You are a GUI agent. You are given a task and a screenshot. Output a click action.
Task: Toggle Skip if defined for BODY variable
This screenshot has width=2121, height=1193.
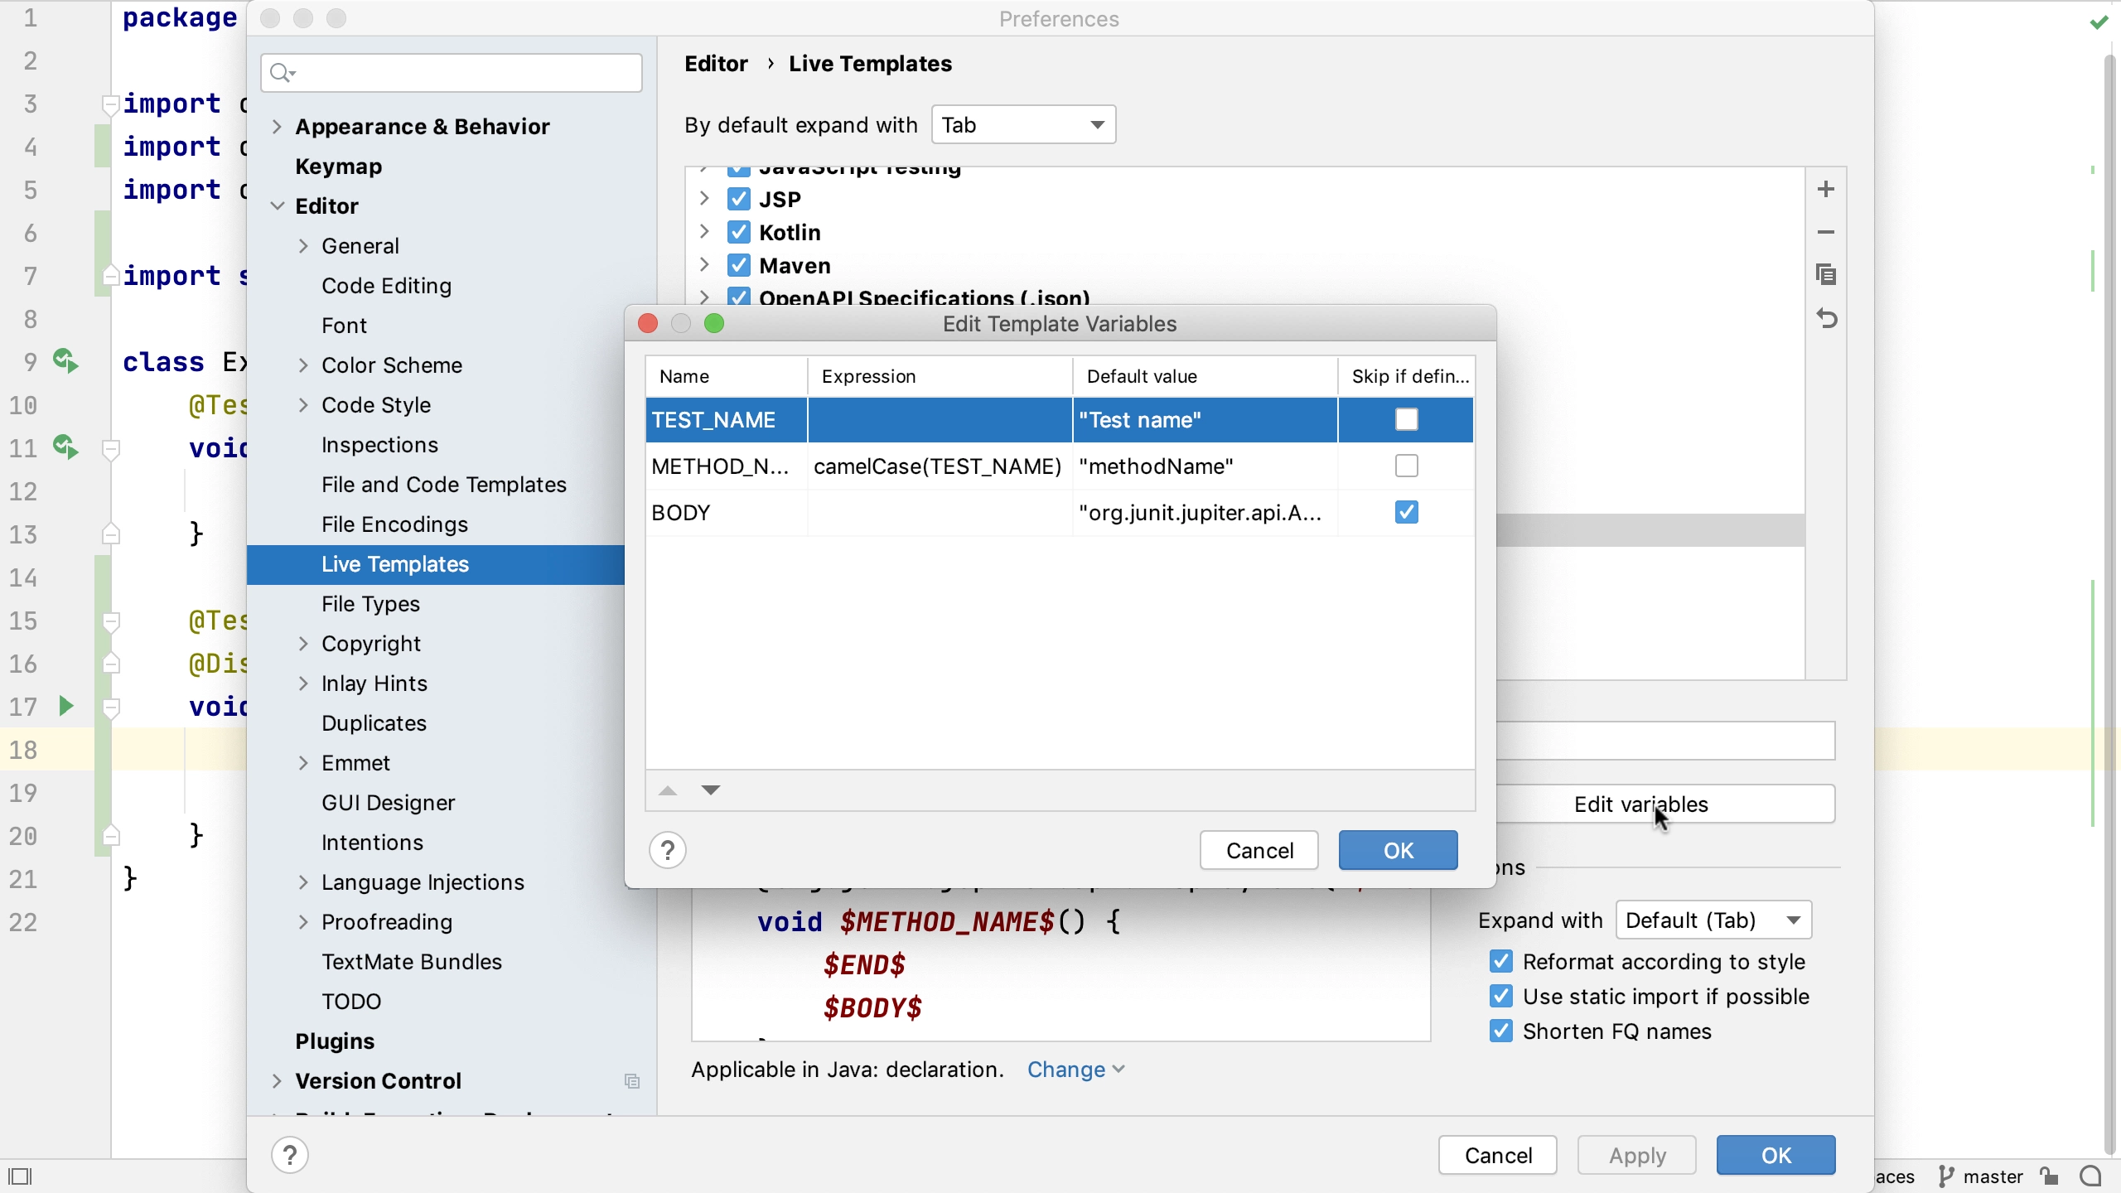1406,511
